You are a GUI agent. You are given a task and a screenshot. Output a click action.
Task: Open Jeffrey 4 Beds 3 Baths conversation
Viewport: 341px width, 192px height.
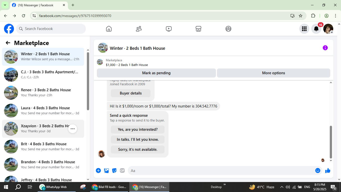[x=43, y=178]
